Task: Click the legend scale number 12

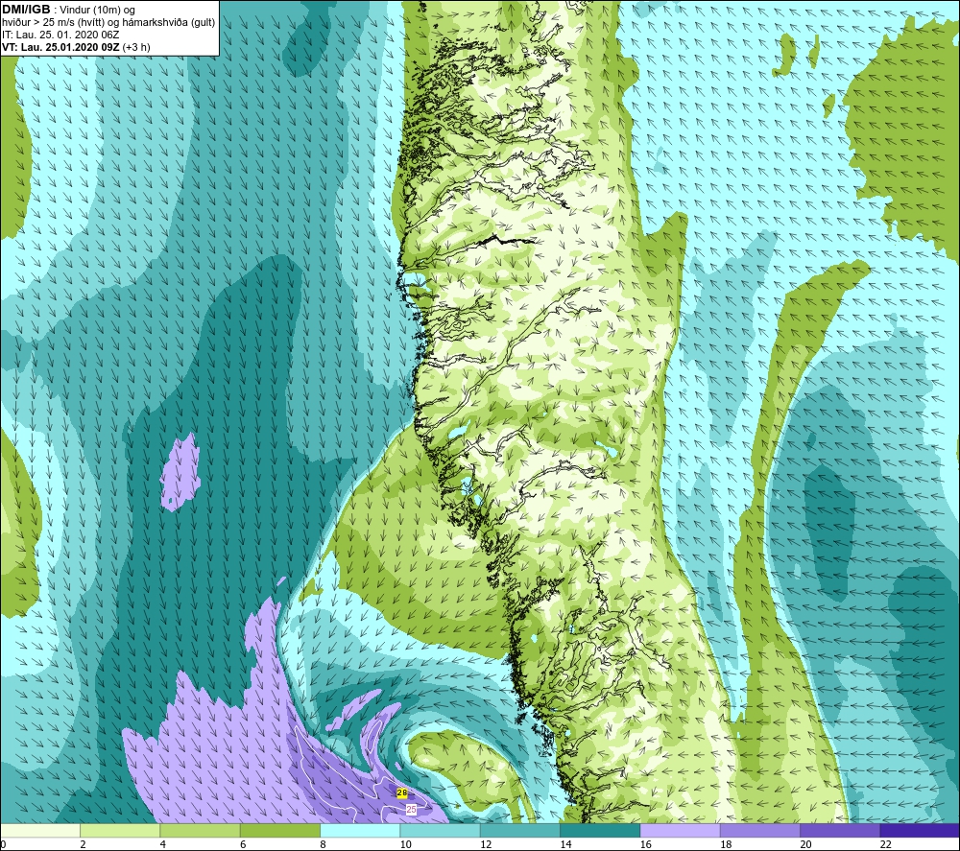Action: pyautogui.click(x=486, y=844)
